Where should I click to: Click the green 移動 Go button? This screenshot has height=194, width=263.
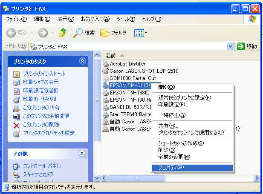click(x=247, y=46)
